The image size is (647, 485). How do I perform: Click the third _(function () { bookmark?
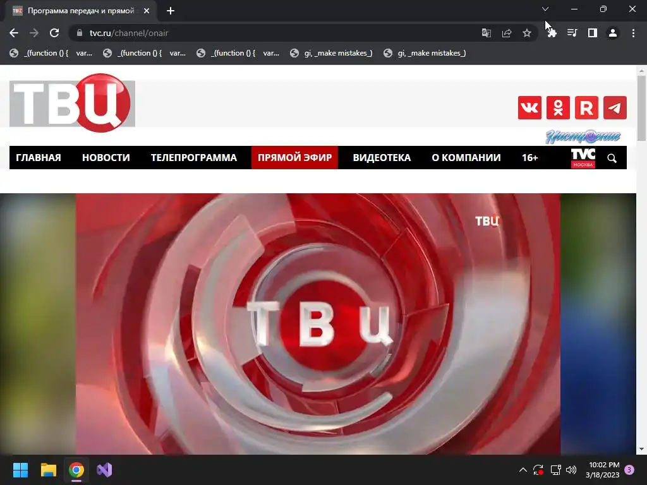tap(238, 53)
